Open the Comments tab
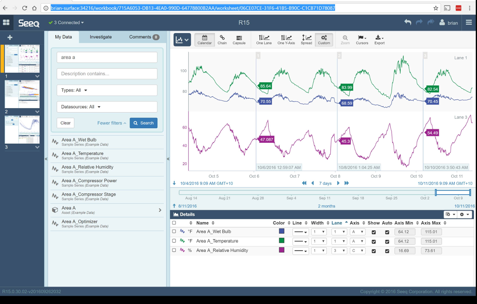 (144, 37)
